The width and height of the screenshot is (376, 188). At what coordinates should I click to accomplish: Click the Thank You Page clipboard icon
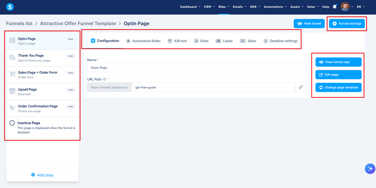click(x=12, y=58)
